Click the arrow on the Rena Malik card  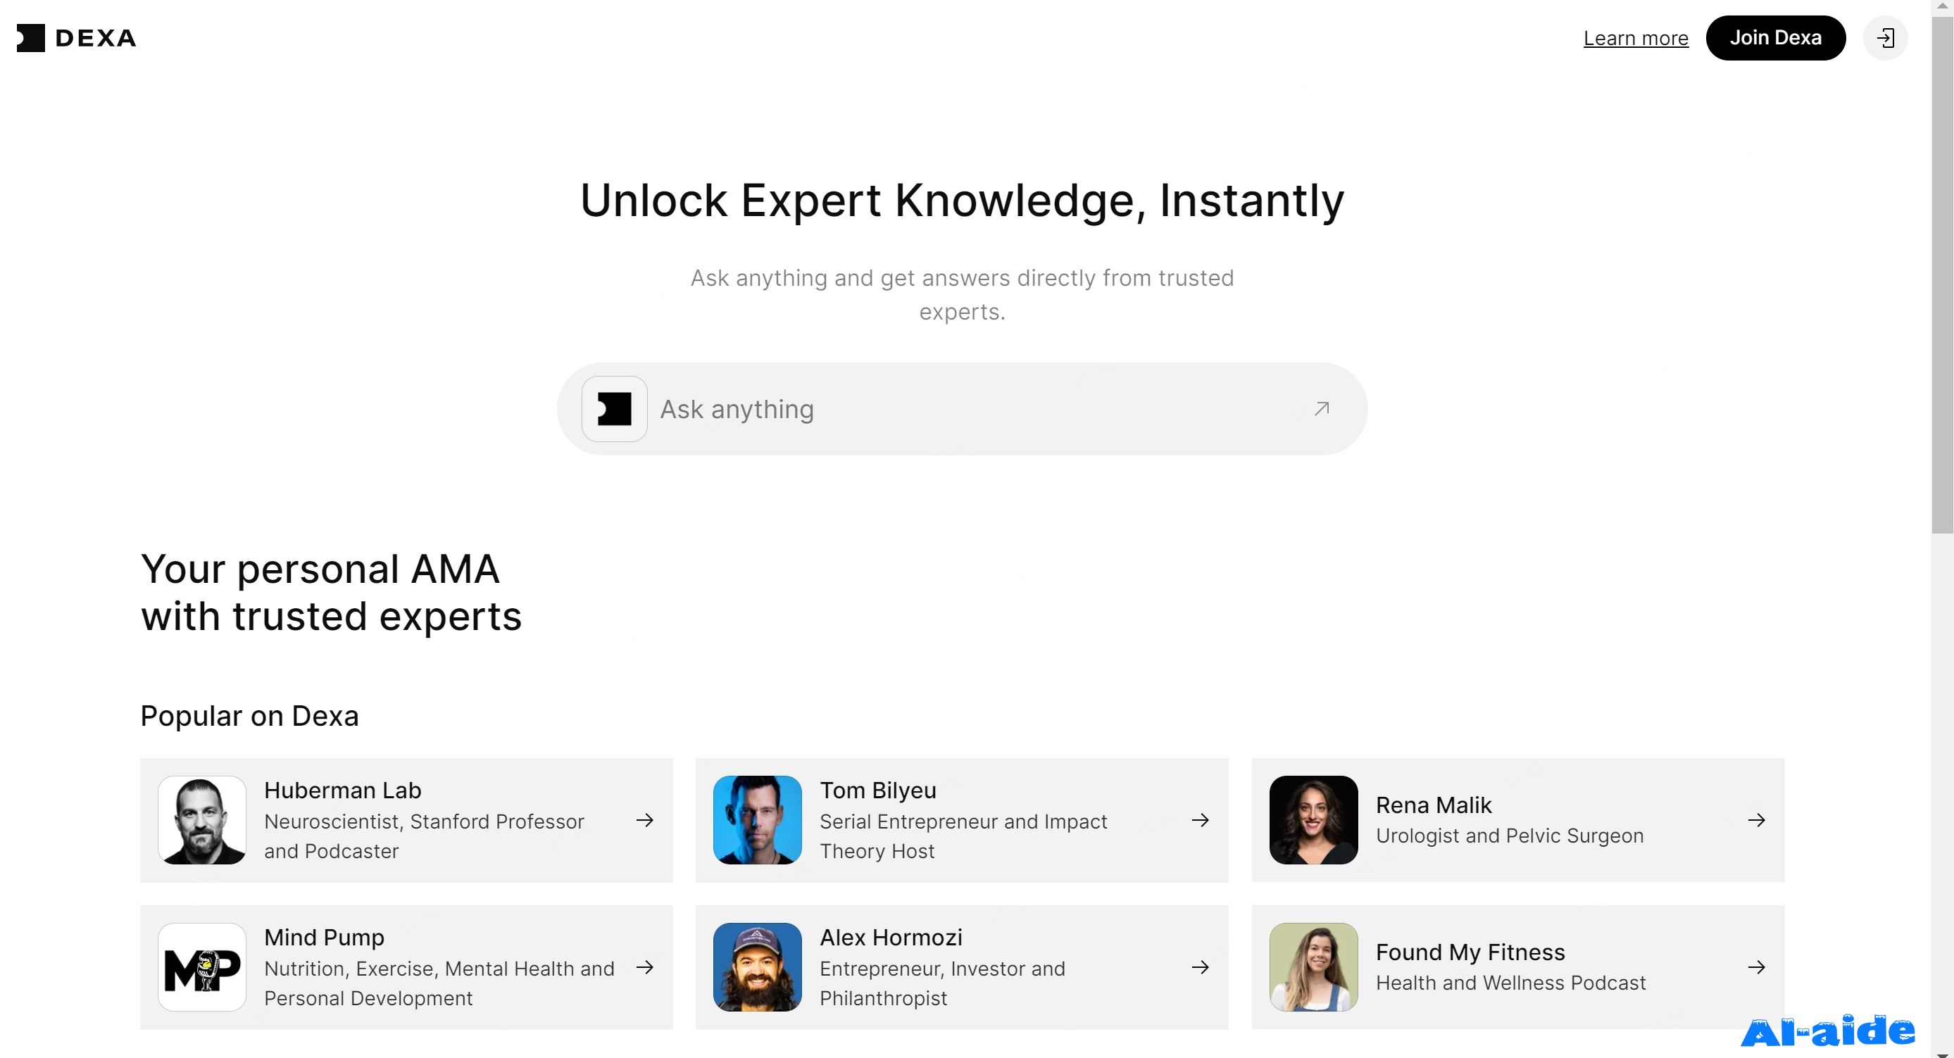[x=1756, y=820]
